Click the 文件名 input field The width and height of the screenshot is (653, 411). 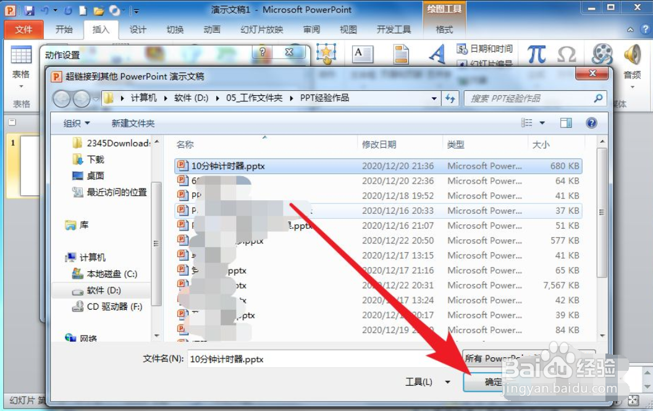[322, 359]
